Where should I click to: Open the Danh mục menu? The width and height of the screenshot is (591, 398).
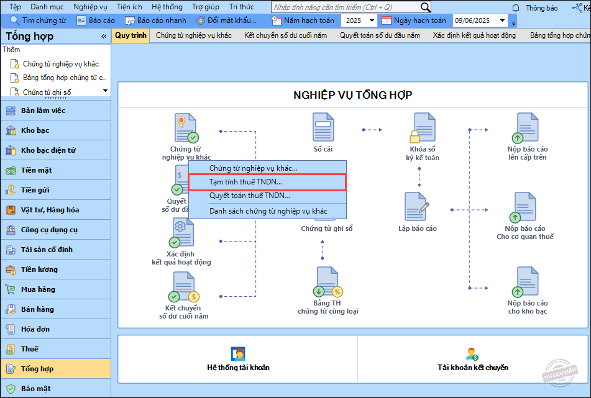(x=47, y=7)
